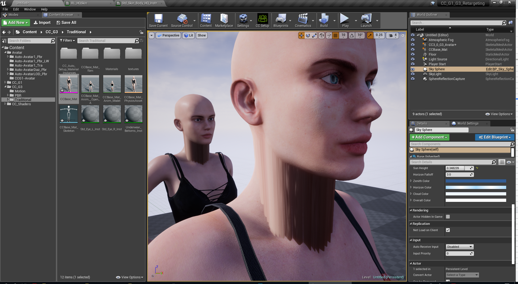Go forward in Content Browser history
The height and width of the screenshot is (284, 518).
(9, 32)
